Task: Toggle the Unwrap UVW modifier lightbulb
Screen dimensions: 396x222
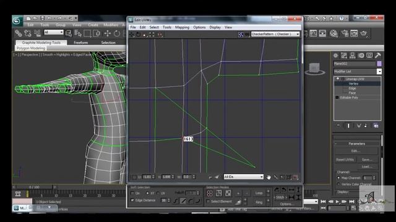Action: [x=338, y=79]
